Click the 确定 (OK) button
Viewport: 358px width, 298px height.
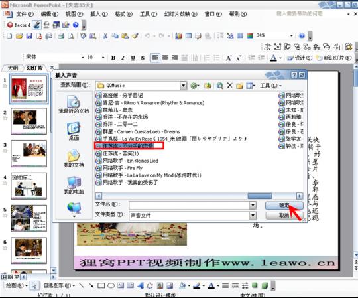click(284, 205)
